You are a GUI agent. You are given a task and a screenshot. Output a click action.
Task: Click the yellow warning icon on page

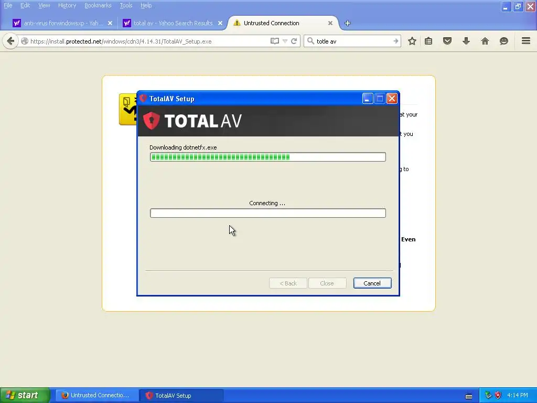pos(128,109)
